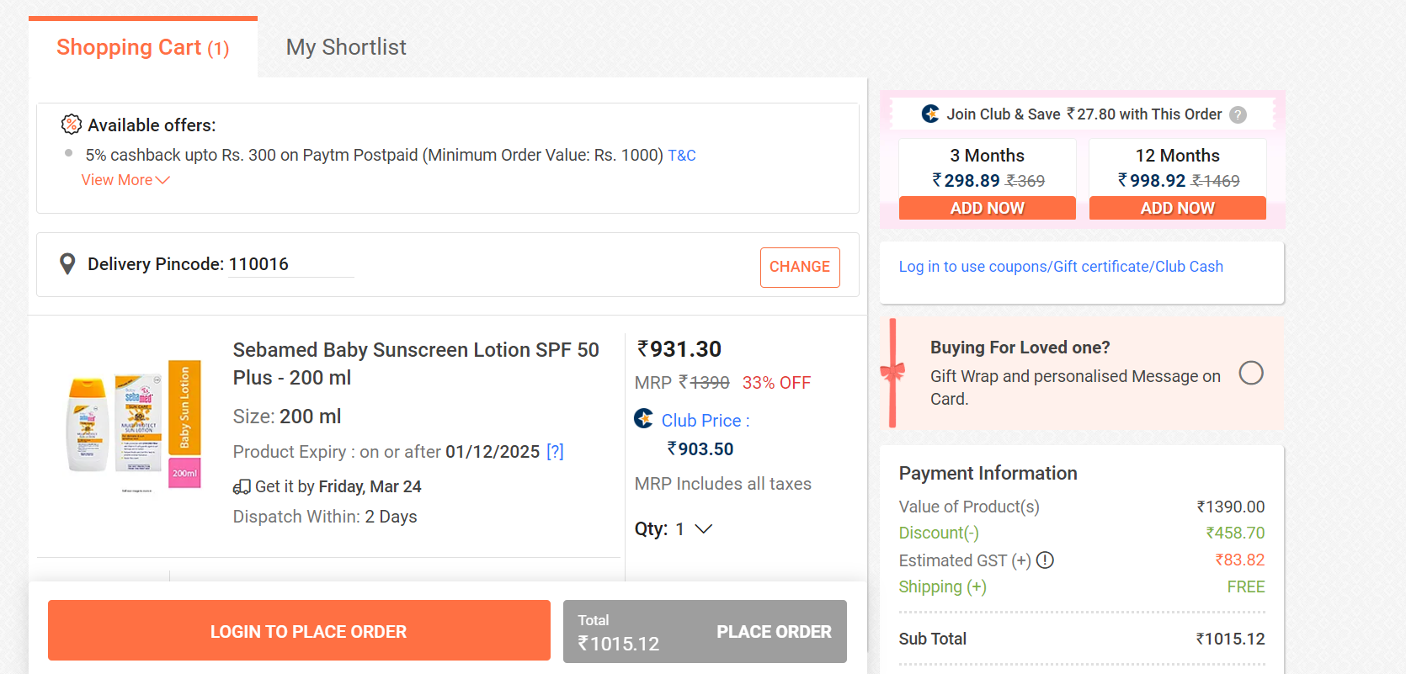Click the Club Price logo icon
The height and width of the screenshot is (674, 1406).
point(644,418)
